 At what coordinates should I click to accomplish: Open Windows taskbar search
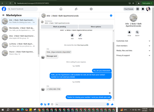tap(8, 110)
